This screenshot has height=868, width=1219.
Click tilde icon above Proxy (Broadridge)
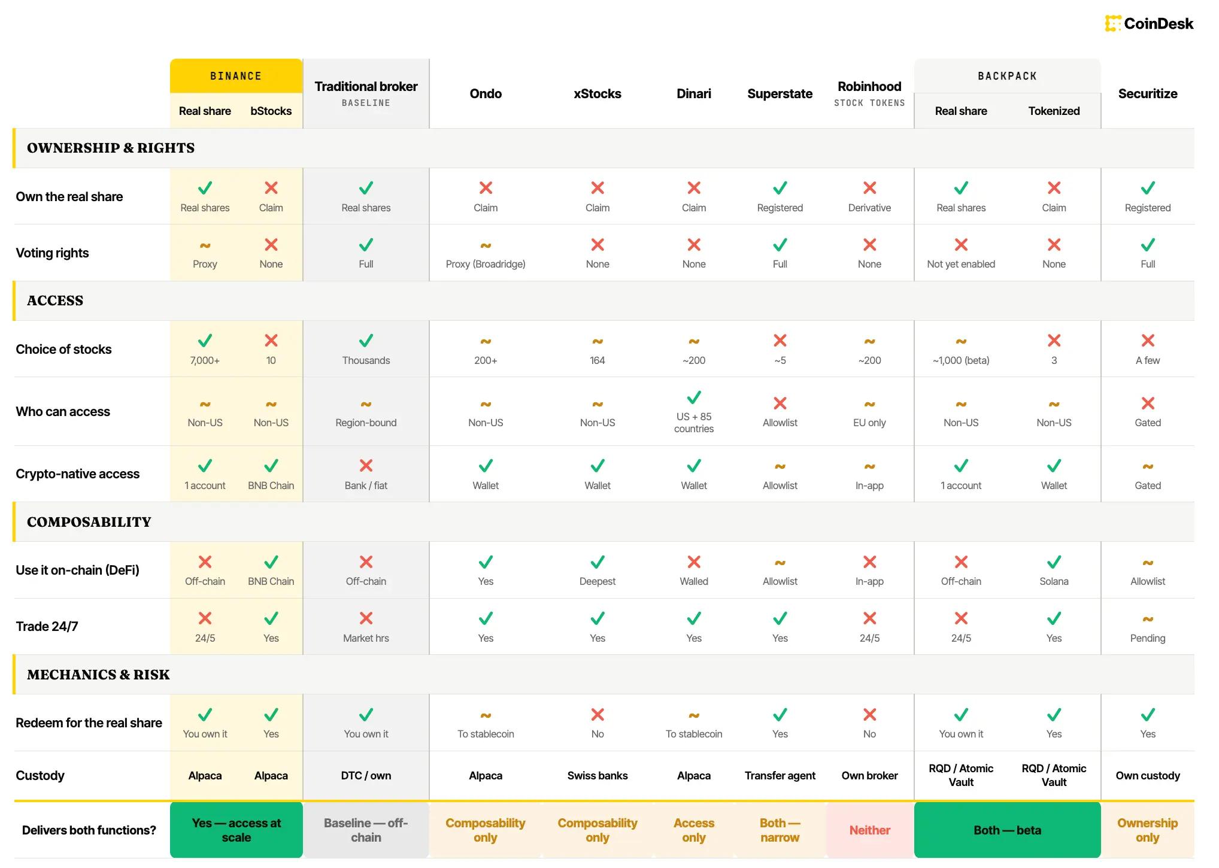(x=486, y=245)
